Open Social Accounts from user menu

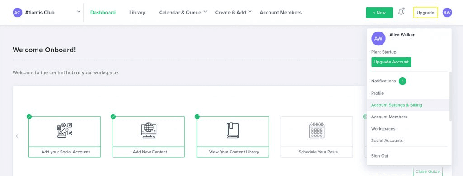click(387, 140)
